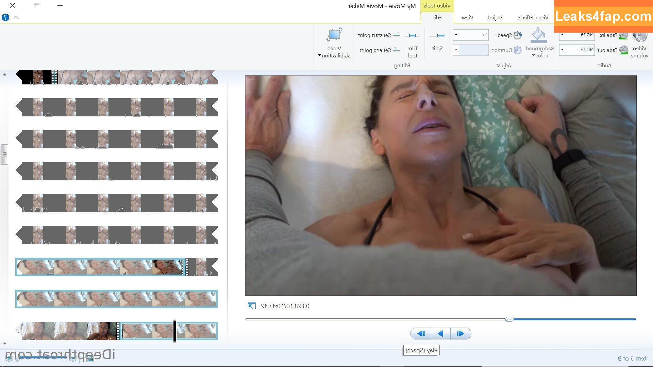
Task: Open the Project tab
Action: 495,17
